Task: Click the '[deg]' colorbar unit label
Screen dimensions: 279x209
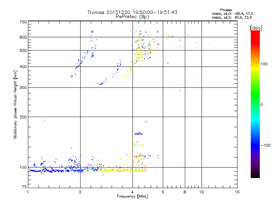Action: [256, 28]
